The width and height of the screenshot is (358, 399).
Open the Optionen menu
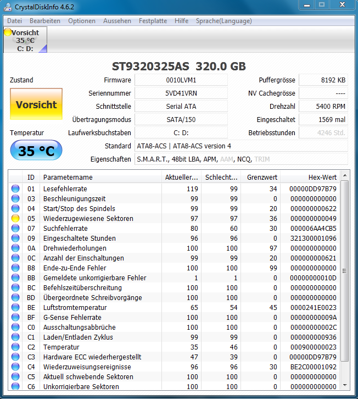82,21
